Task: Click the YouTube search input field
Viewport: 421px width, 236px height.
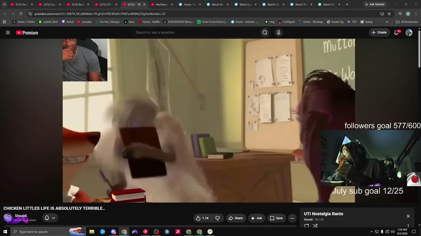Action: [x=196, y=32]
